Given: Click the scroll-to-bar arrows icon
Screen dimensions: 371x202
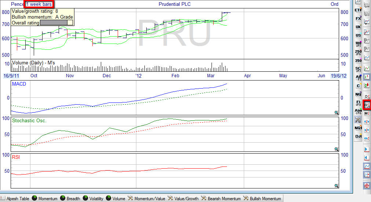Looking at the screenshot, I should click(367, 139).
